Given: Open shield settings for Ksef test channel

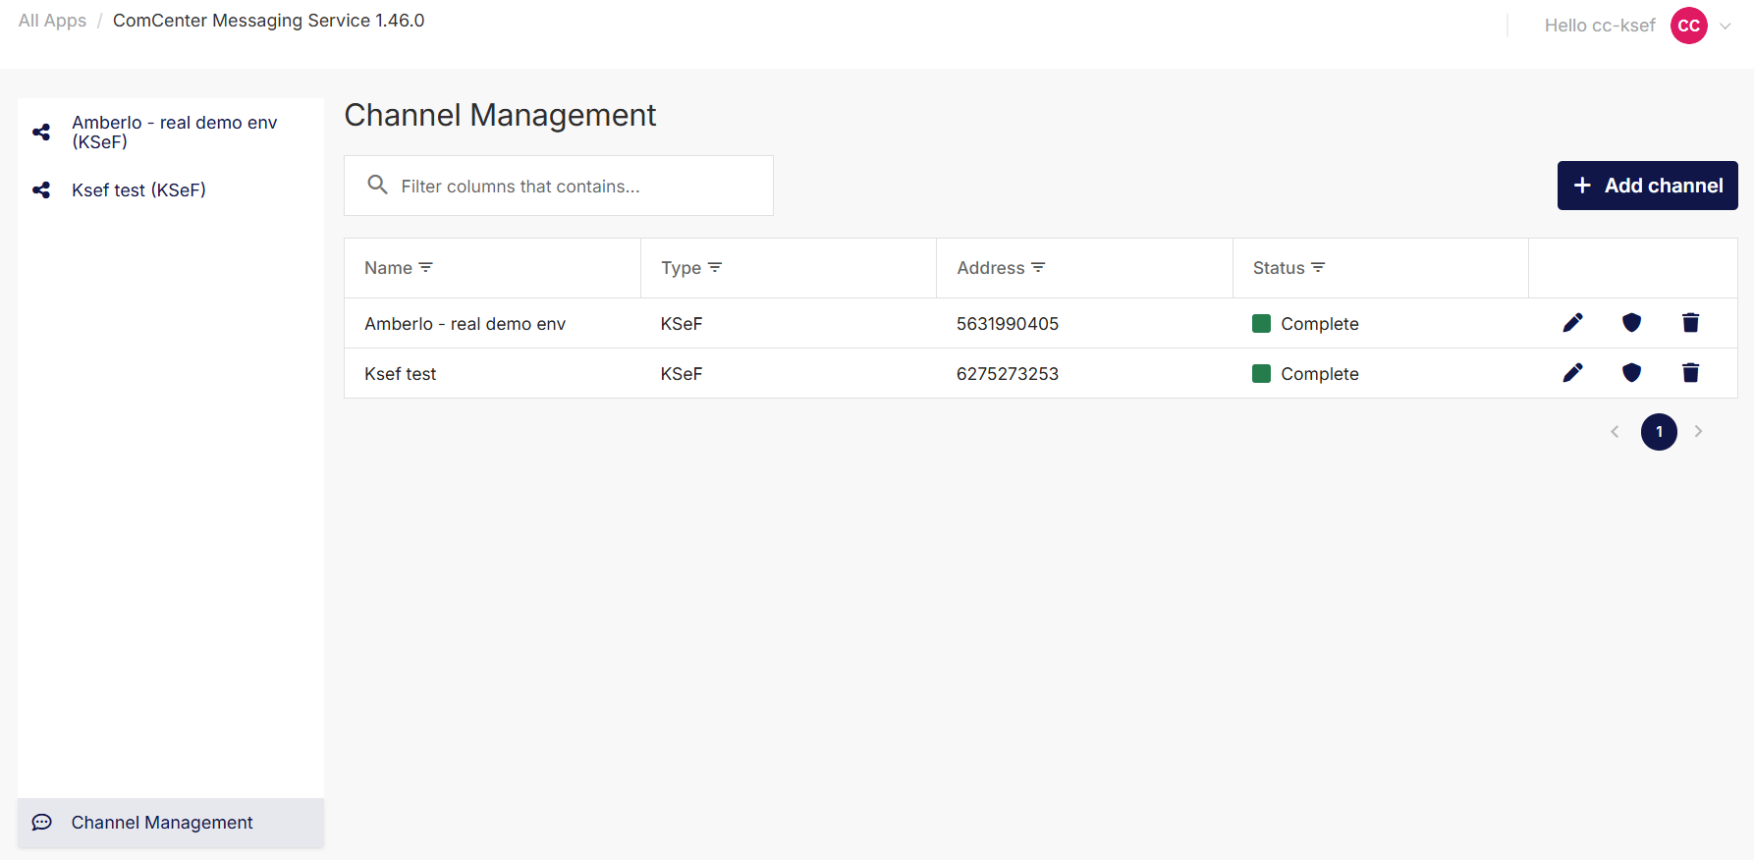Looking at the screenshot, I should click(x=1631, y=373).
